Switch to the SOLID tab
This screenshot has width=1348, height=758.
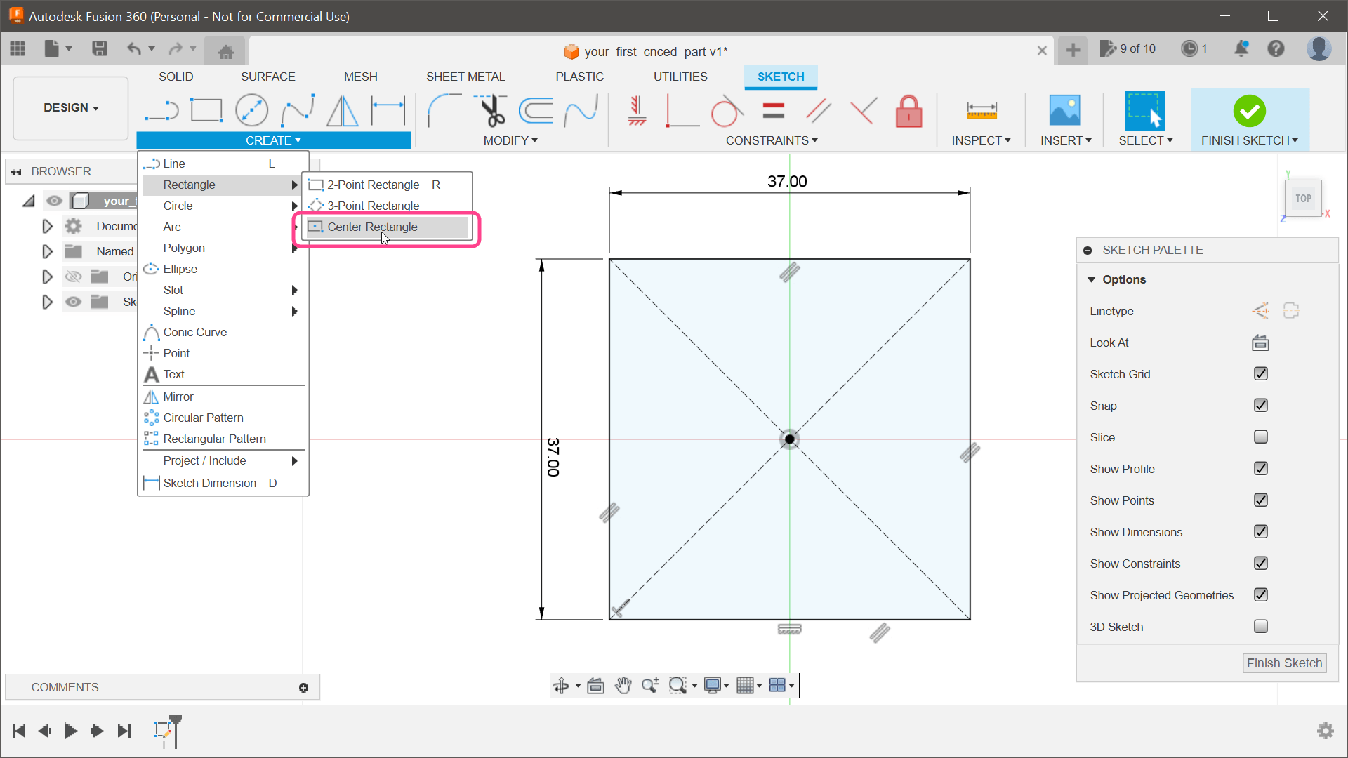tap(176, 77)
